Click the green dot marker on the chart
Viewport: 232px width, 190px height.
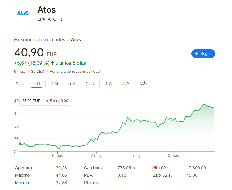click(20, 144)
